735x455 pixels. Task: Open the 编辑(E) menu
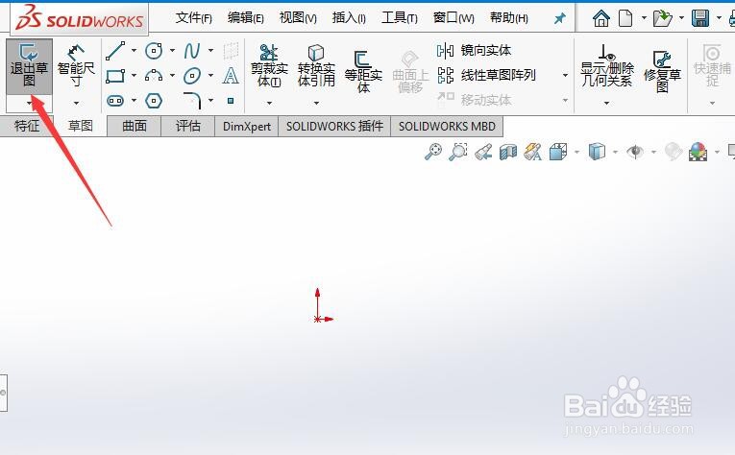click(246, 18)
